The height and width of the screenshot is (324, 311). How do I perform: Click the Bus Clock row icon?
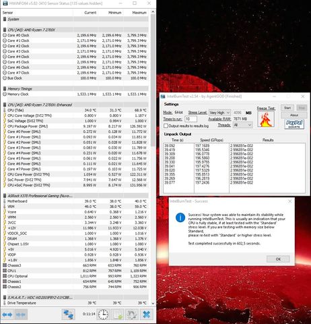click(x=5, y=78)
